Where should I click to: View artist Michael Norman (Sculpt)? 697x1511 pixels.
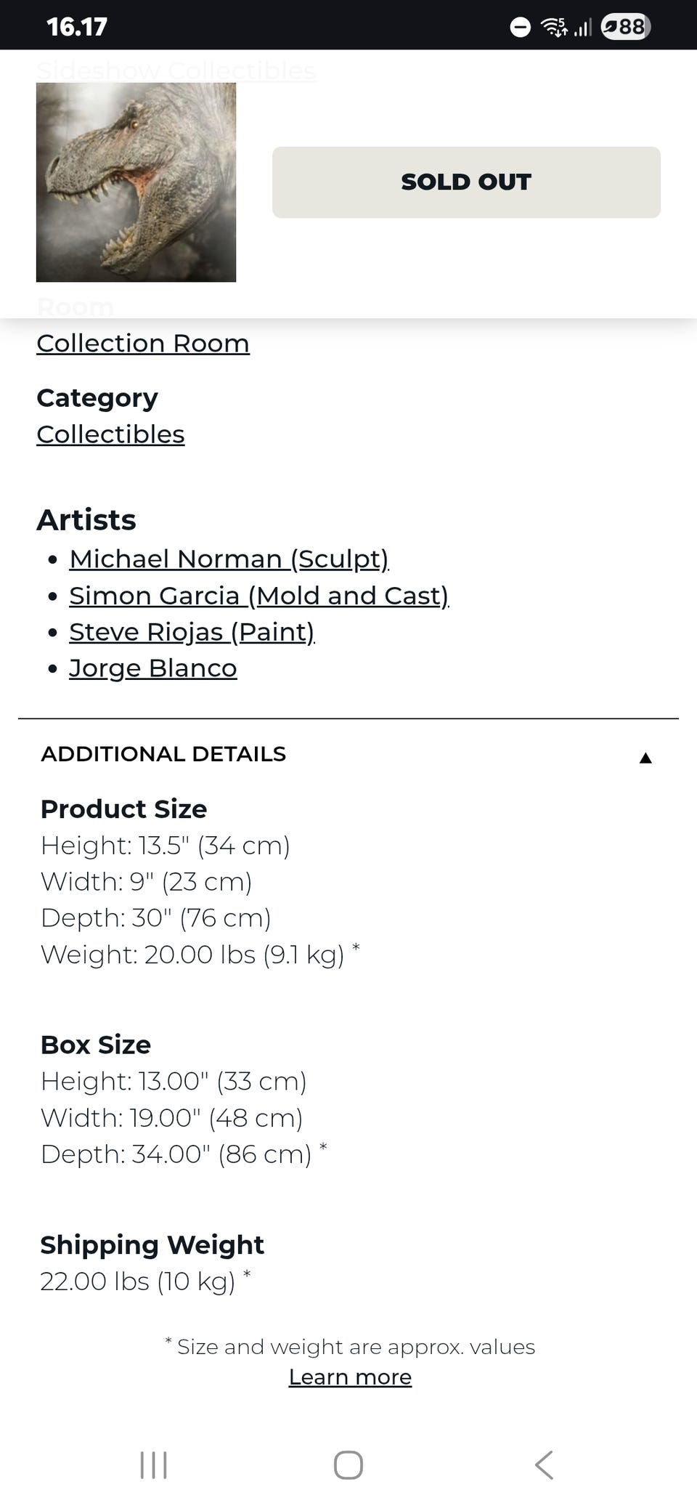coord(229,559)
